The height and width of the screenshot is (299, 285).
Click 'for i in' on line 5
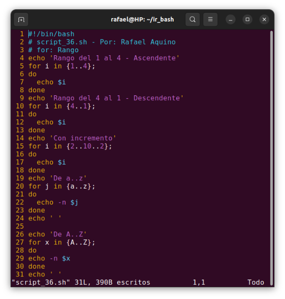45,66
